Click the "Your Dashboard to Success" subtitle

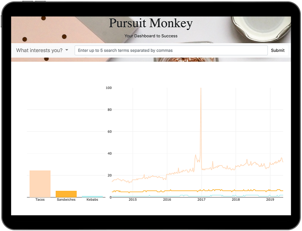pos(151,36)
